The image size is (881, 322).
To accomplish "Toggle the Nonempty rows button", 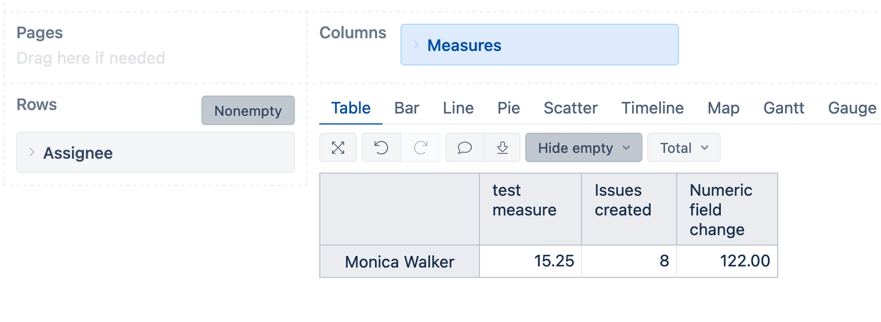I will (x=248, y=111).
